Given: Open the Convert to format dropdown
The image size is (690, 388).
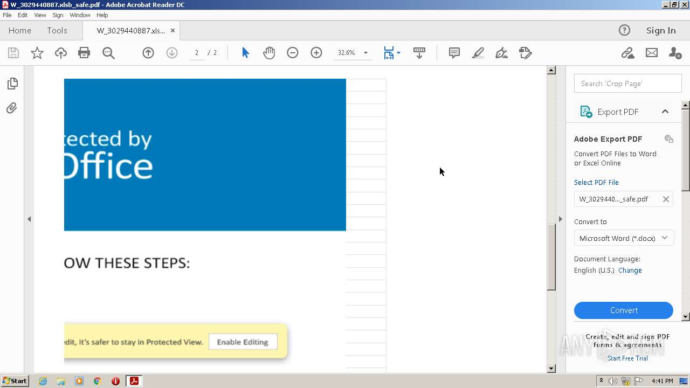Looking at the screenshot, I should [x=624, y=238].
